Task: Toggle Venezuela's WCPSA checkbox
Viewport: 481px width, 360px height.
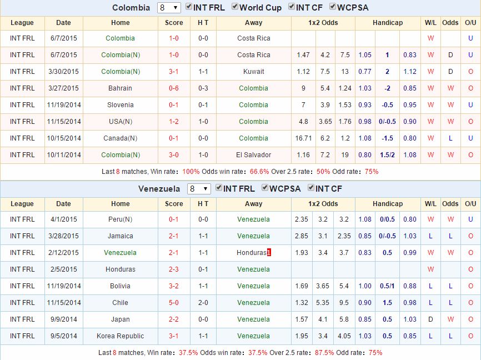Action: coord(265,188)
